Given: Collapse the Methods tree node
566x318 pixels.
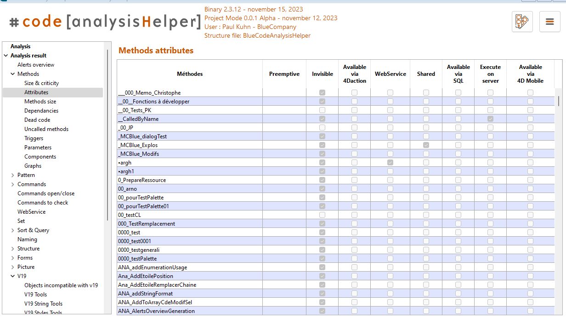Looking at the screenshot, I should (x=12, y=74).
